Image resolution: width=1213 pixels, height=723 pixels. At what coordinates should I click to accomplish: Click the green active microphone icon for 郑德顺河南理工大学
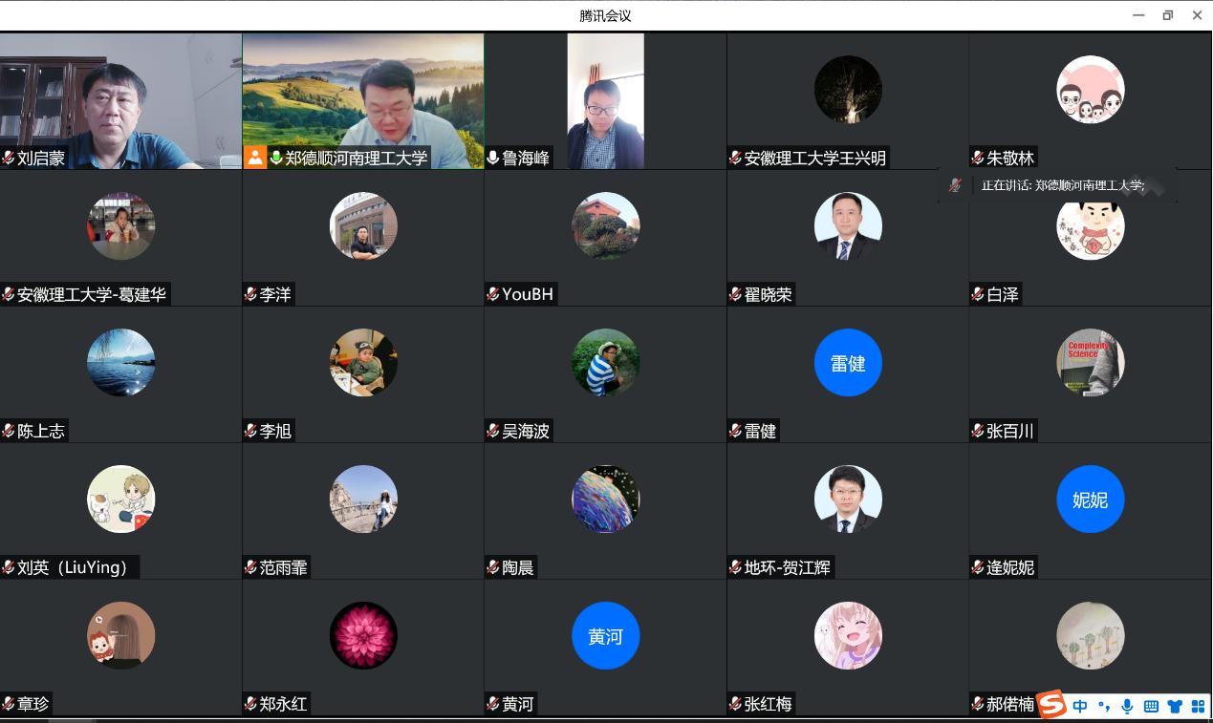[x=276, y=158]
